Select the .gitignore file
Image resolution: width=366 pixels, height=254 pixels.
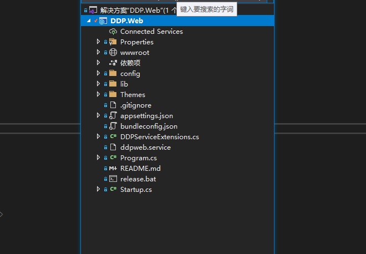[x=135, y=105]
